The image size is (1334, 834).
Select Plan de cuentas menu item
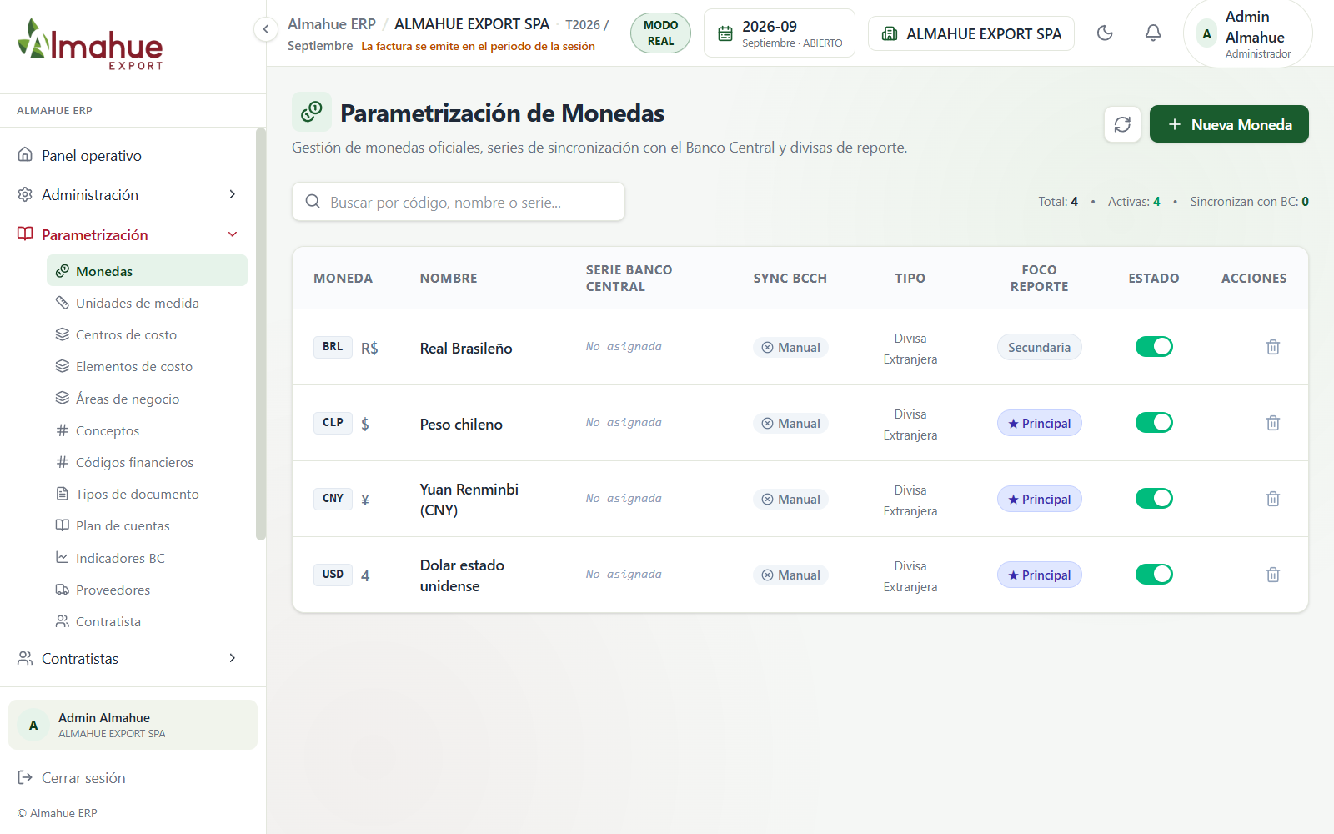[147, 525]
